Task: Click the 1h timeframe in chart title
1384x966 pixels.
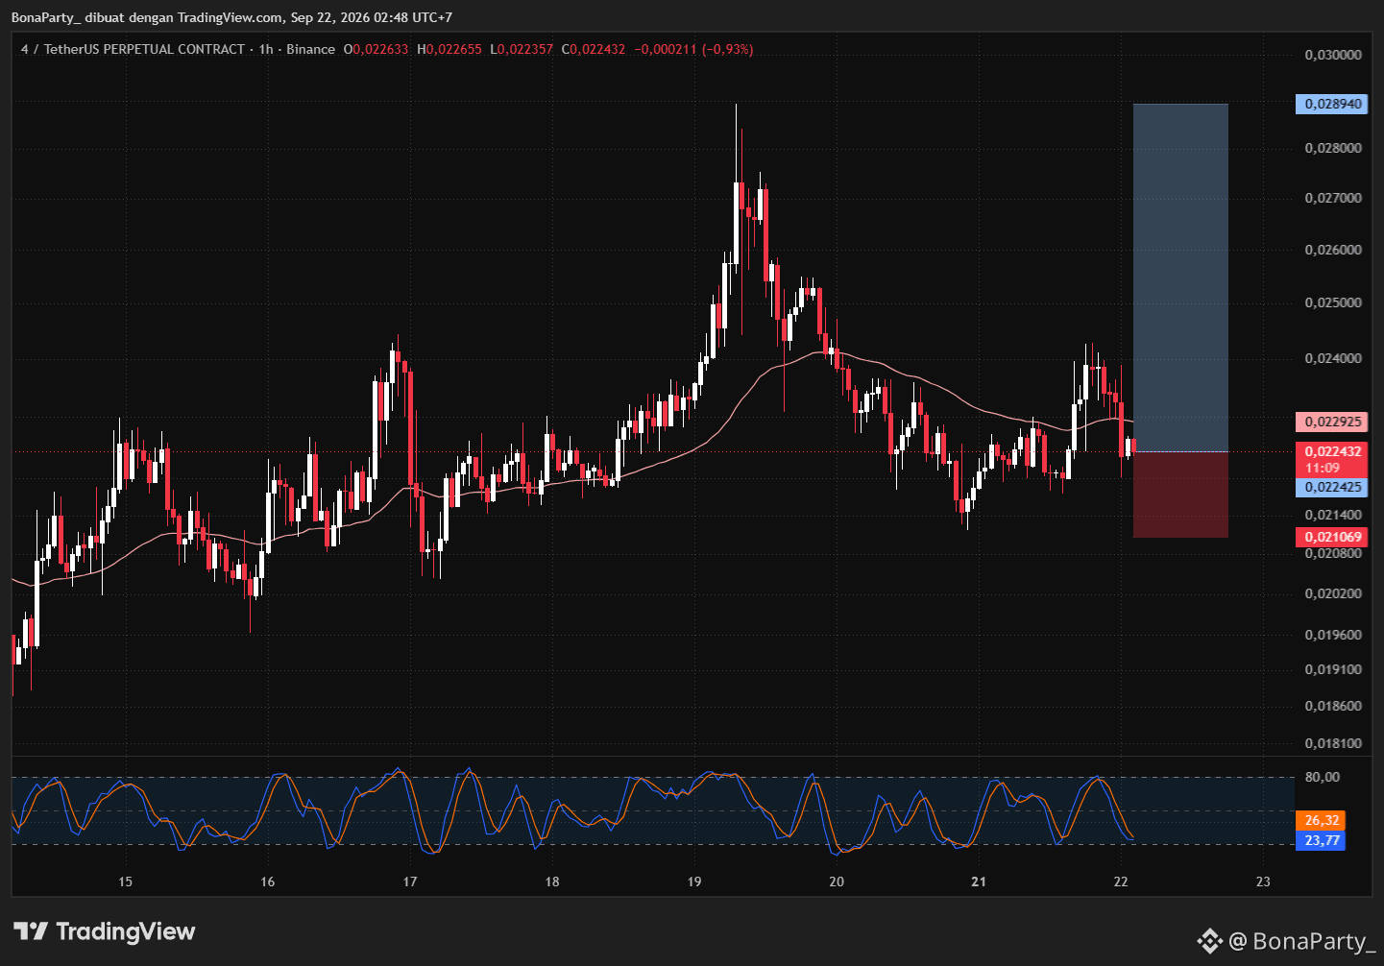Action: [266, 49]
